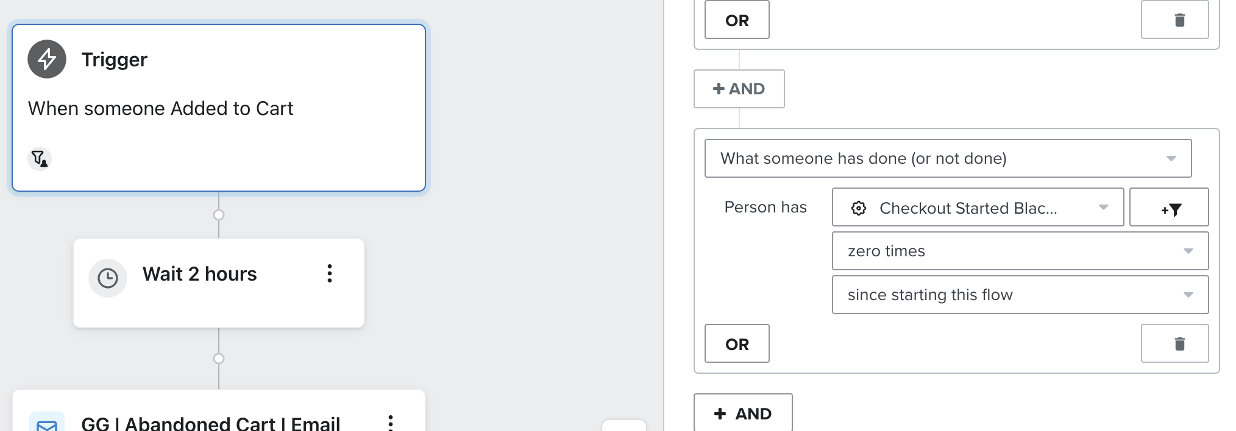Click the Abandoned Cart email envelope icon
This screenshot has width=1236, height=431.
[47, 424]
